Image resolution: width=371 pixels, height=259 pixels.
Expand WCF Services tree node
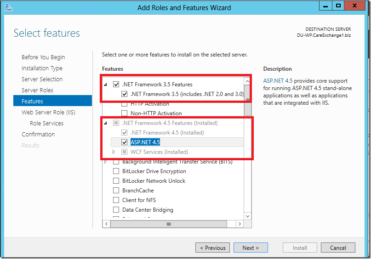(x=114, y=152)
